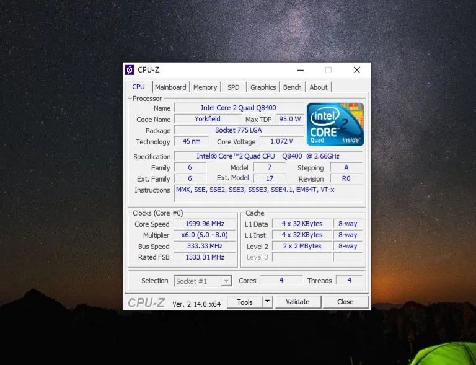Click the Code Name value Yorkfield
Image resolution: width=476 pixels, height=365 pixels.
208,119
